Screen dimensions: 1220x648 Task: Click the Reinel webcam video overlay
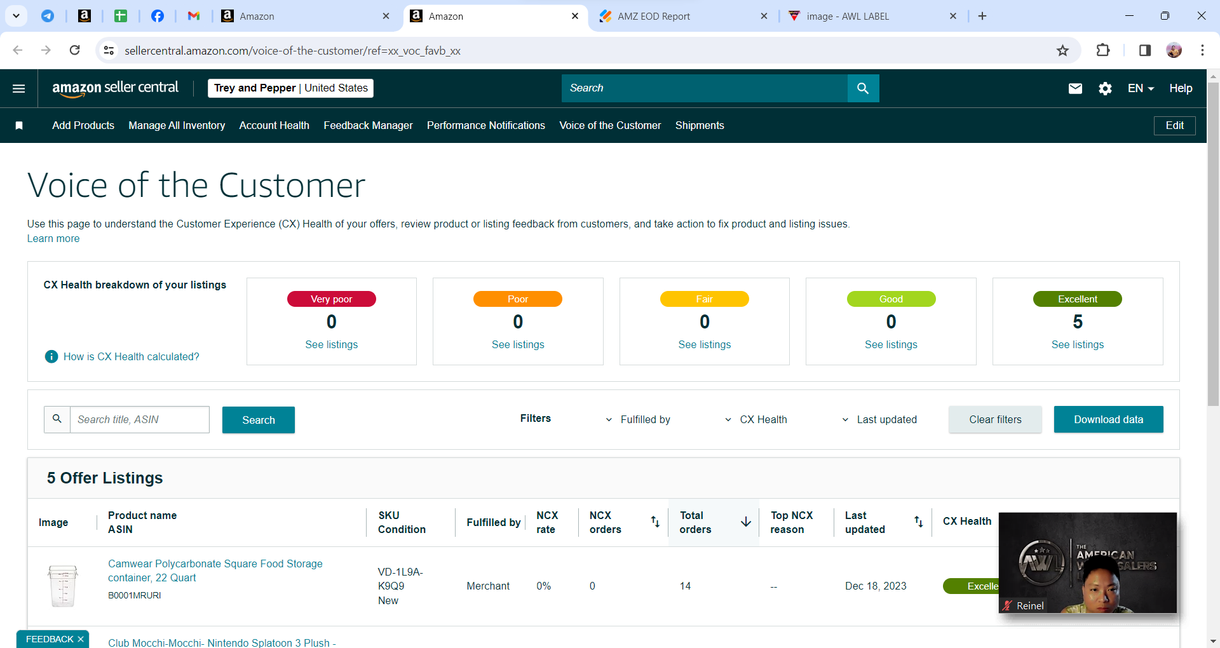[x=1088, y=563]
